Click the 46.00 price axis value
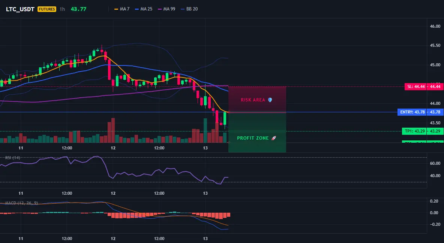This screenshot has height=243, width=444. point(435,26)
